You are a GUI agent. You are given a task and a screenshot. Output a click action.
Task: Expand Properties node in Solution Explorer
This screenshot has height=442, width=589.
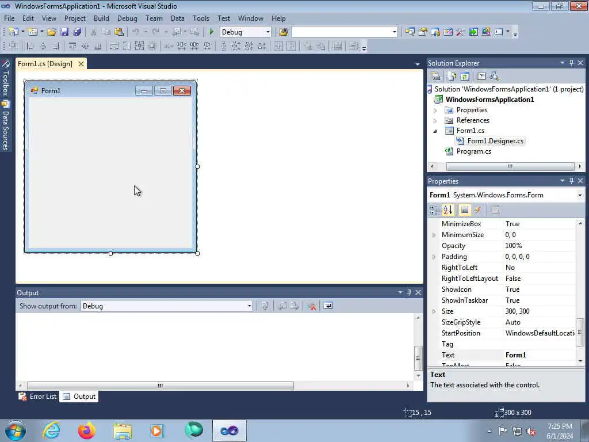[435, 110]
